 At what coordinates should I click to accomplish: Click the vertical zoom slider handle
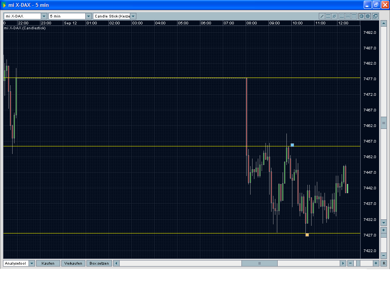tap(384, 235)
